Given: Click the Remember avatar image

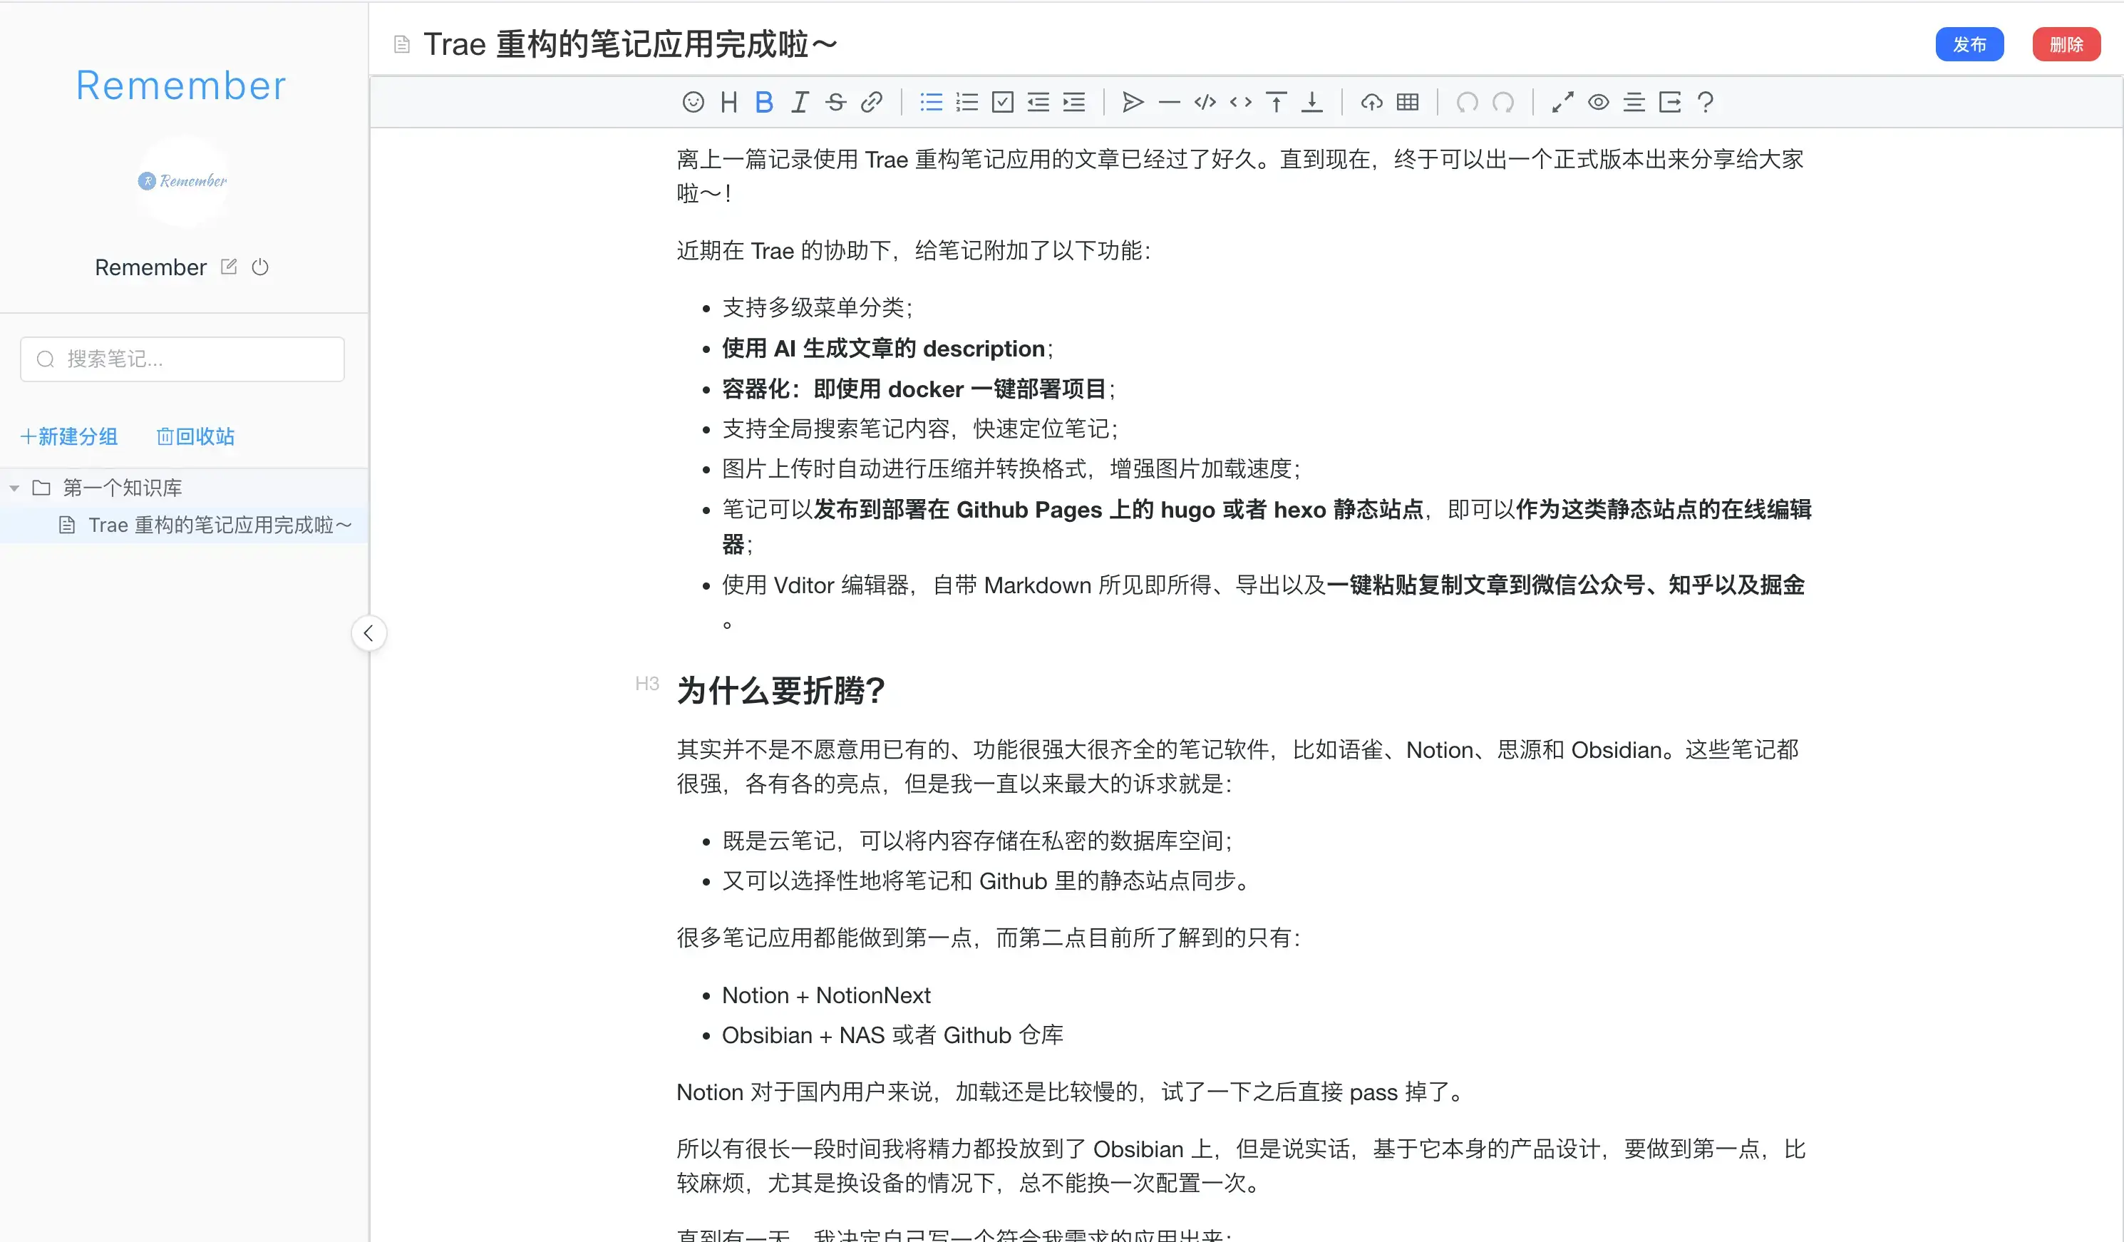Looking at the screenshot, I should 183,180.
